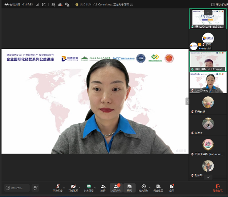Viewport: 228px width, 197px height.
Task: Click the small company logo avatar
Action: (x=193, y=46)
